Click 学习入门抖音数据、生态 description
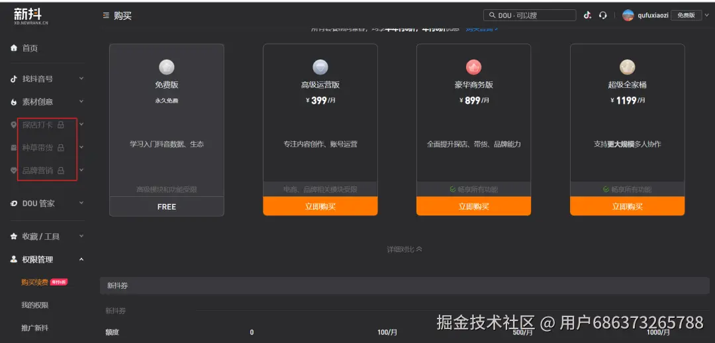 tap(166, 144)
